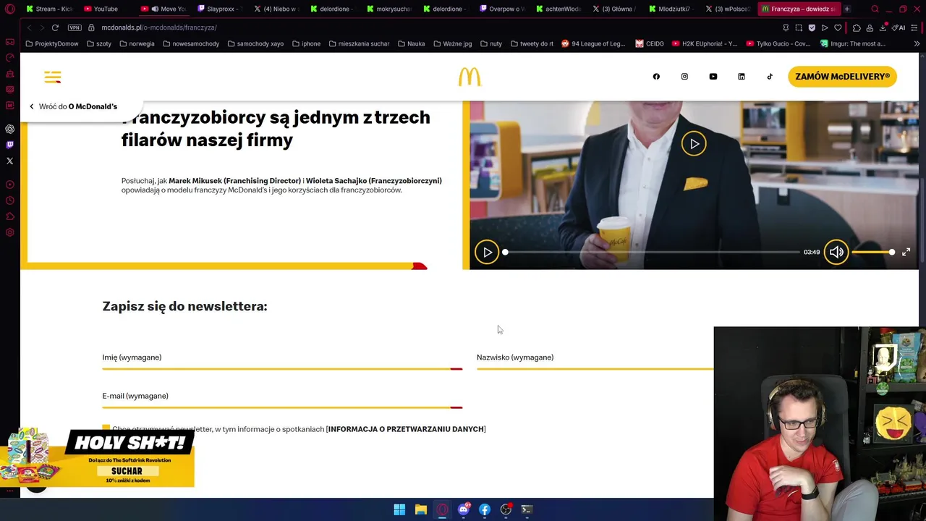Open tweety do rt bookmark folder
The height and width of the screenshot is (521, 926).
(x=532, y=43)
